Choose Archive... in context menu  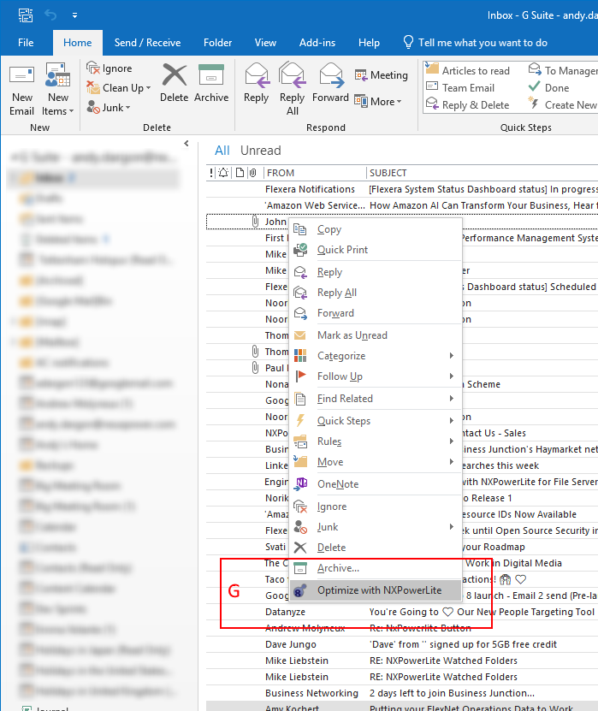click(376, 568)
